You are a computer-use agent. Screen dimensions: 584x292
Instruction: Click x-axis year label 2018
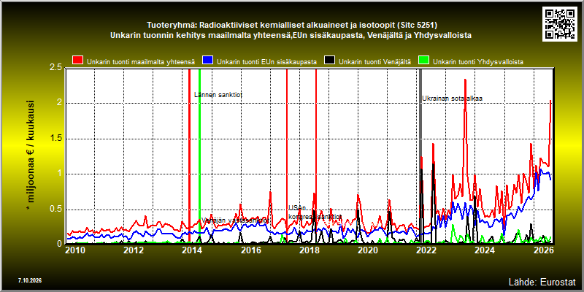(x=309, y=250)
